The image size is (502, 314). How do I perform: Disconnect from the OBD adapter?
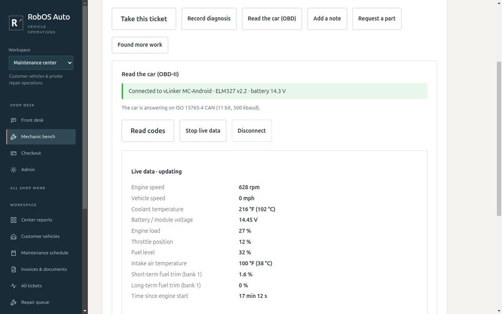click(252, 131)
